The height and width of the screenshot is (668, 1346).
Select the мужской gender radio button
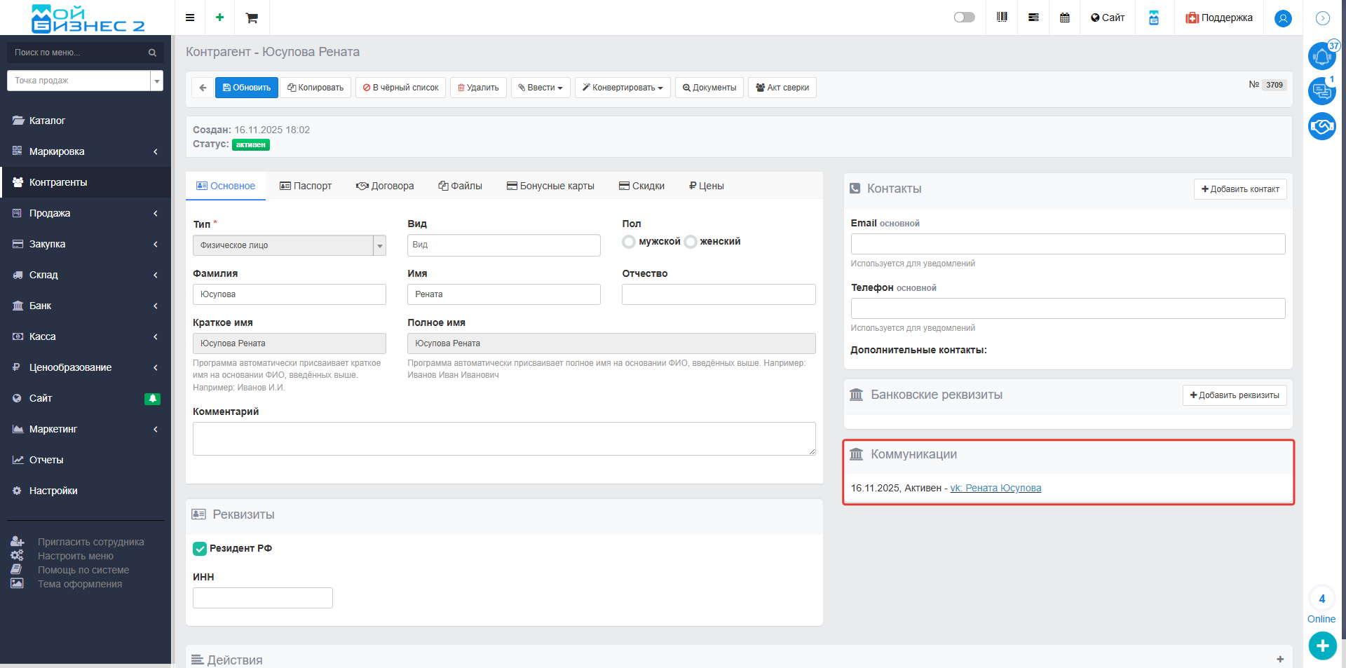click(629, 242)
